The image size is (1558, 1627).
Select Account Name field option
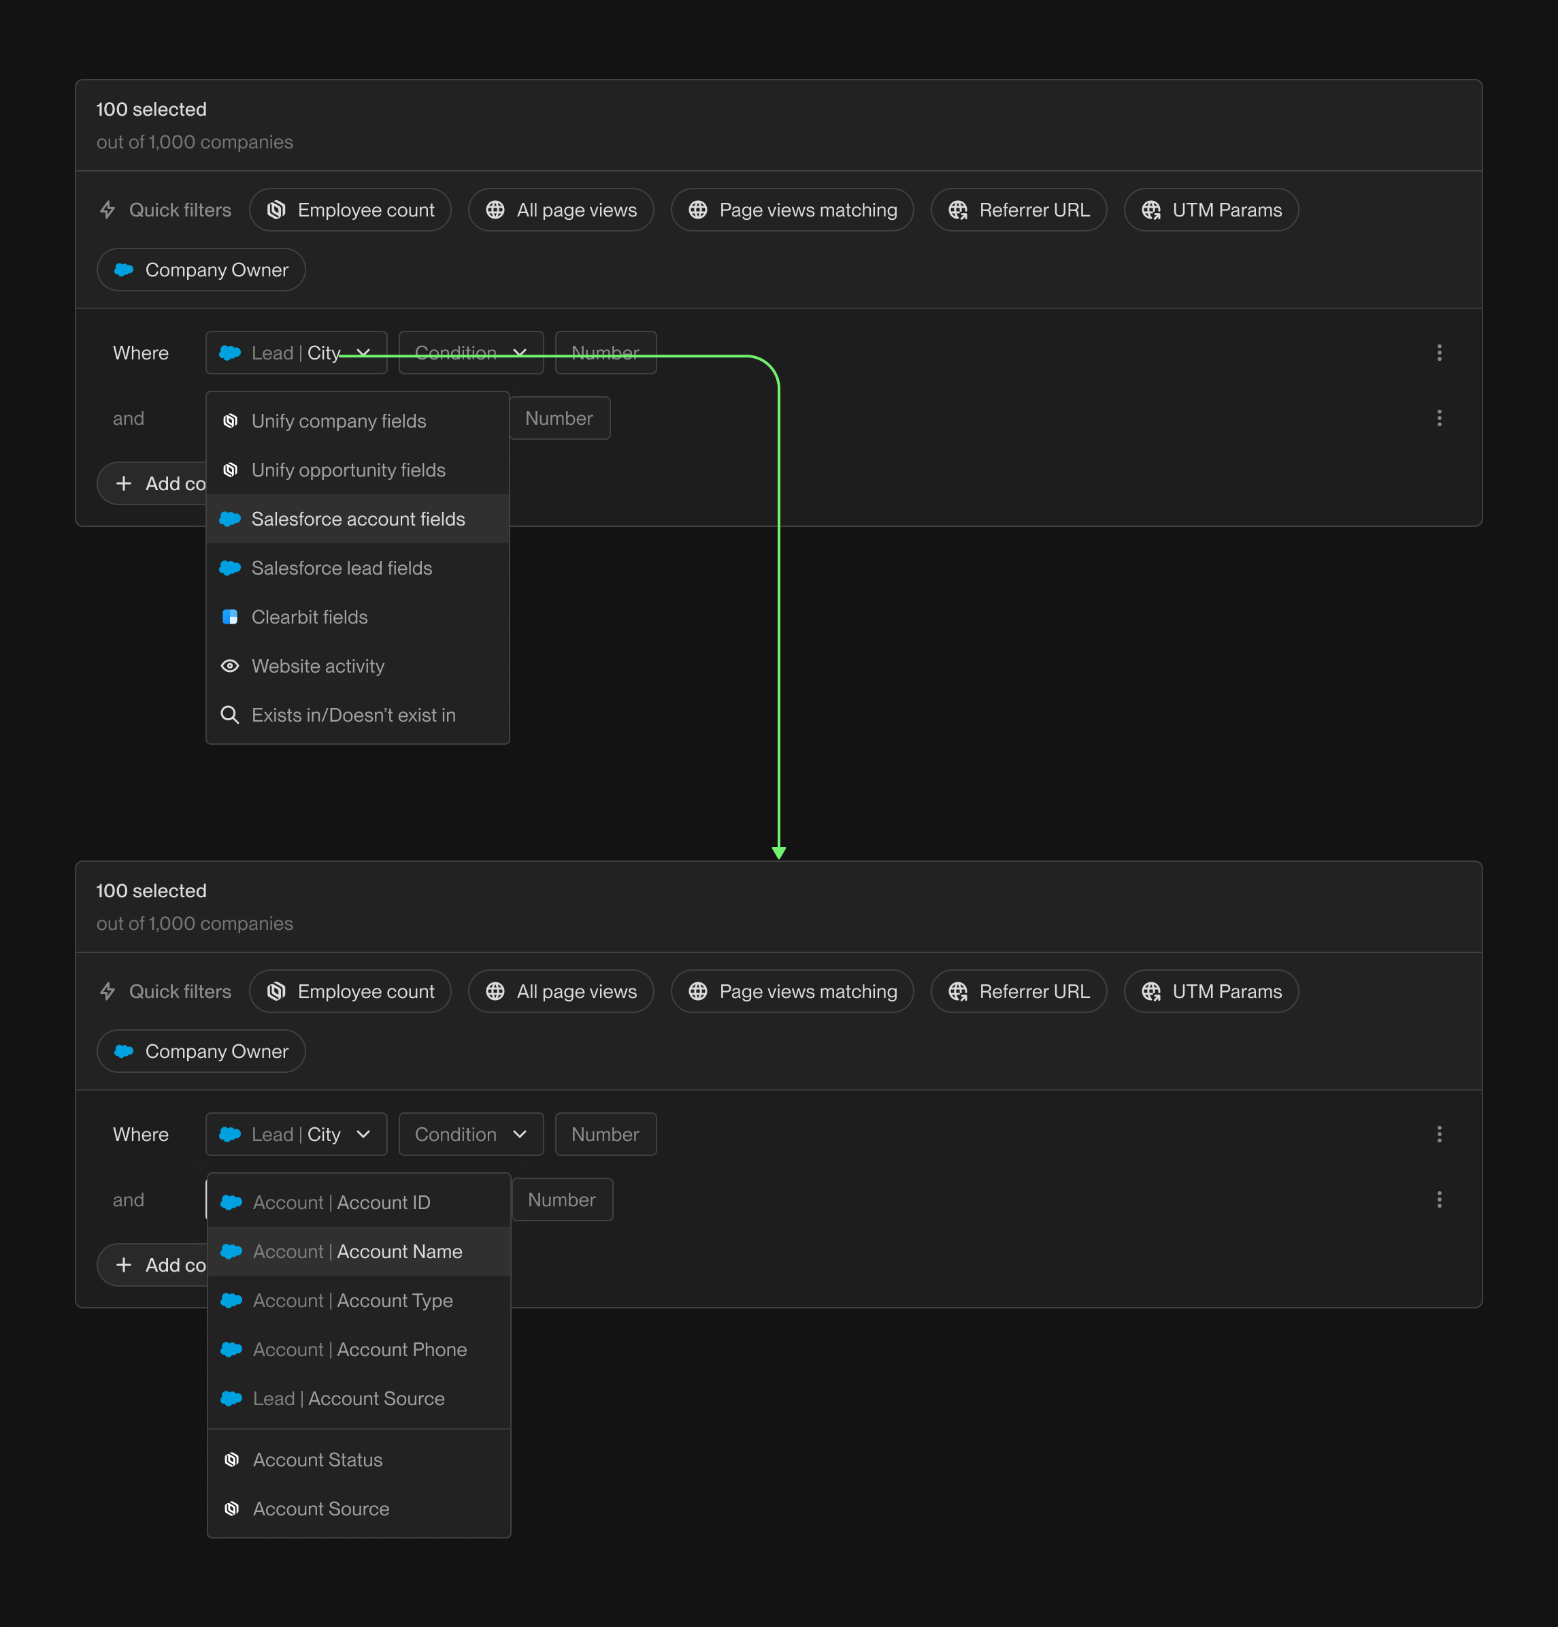358,1251
